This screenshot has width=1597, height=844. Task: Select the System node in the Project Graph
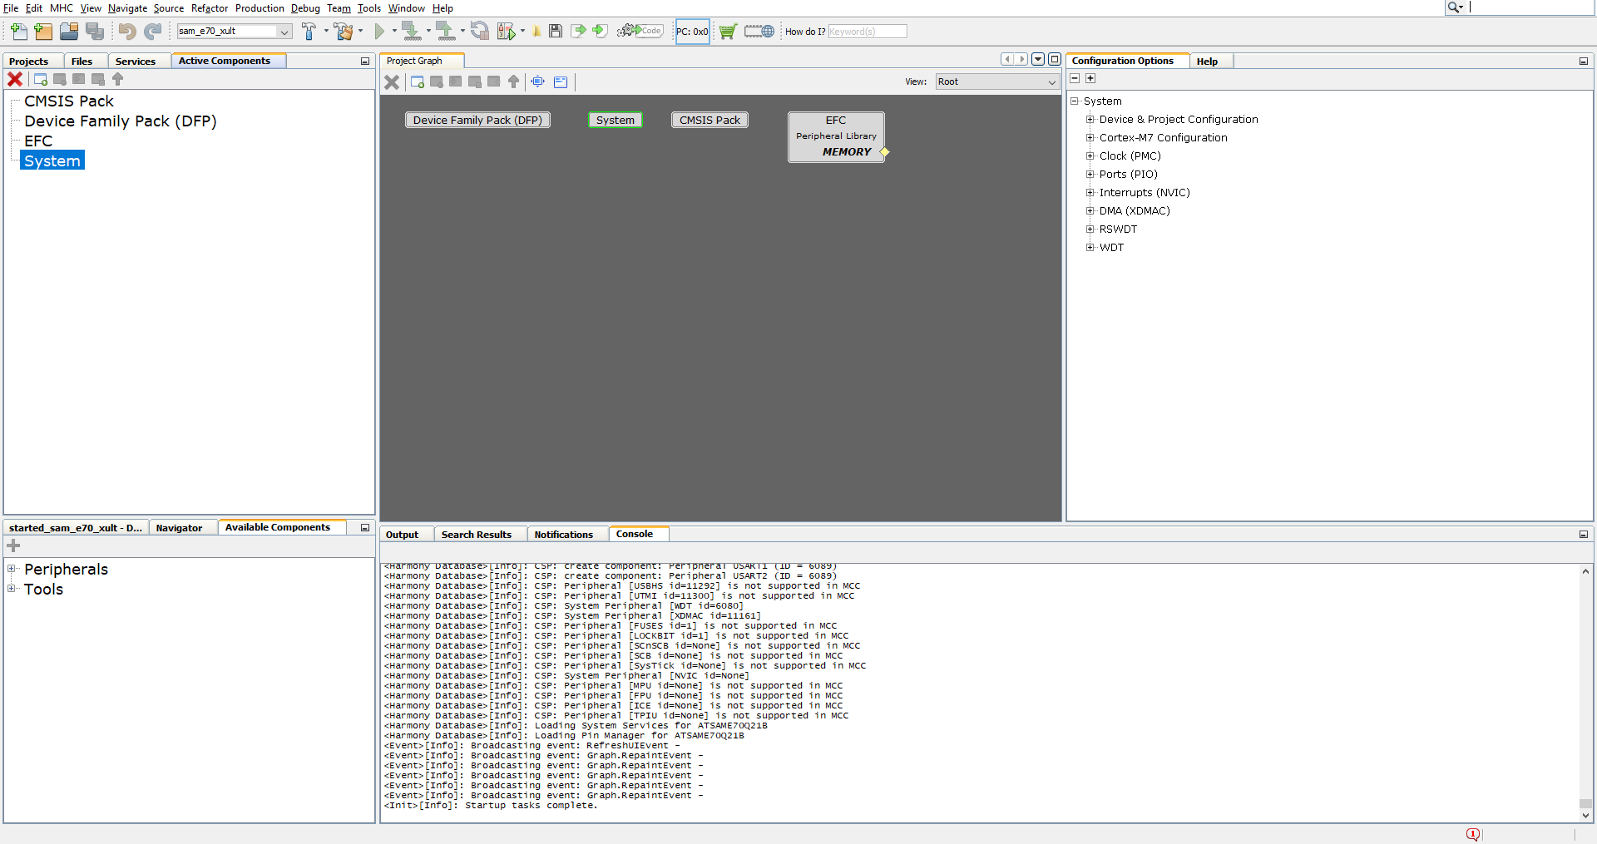pyautogui.click(x=616, y=119)
